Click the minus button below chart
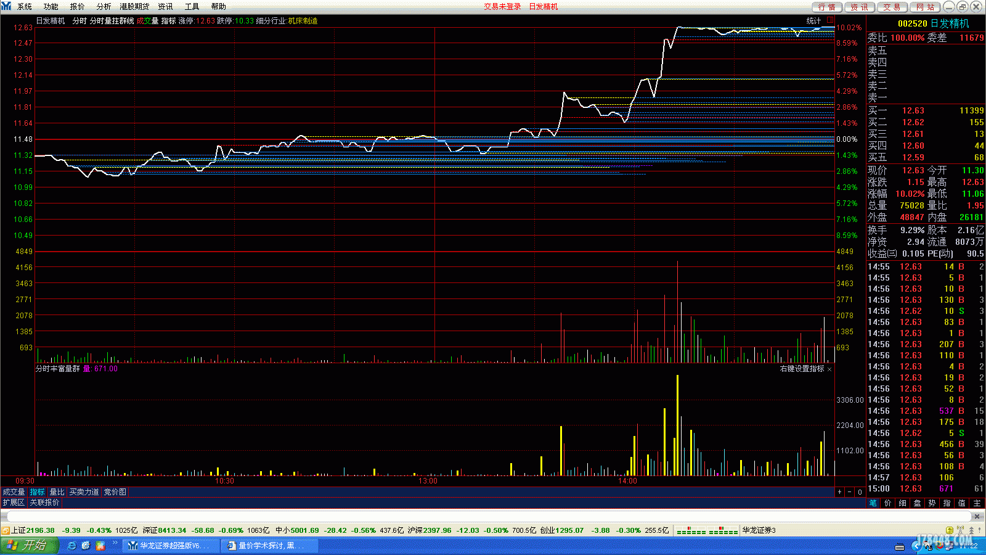Viewport: 986px width, 555px height. (x=850, y=492)
